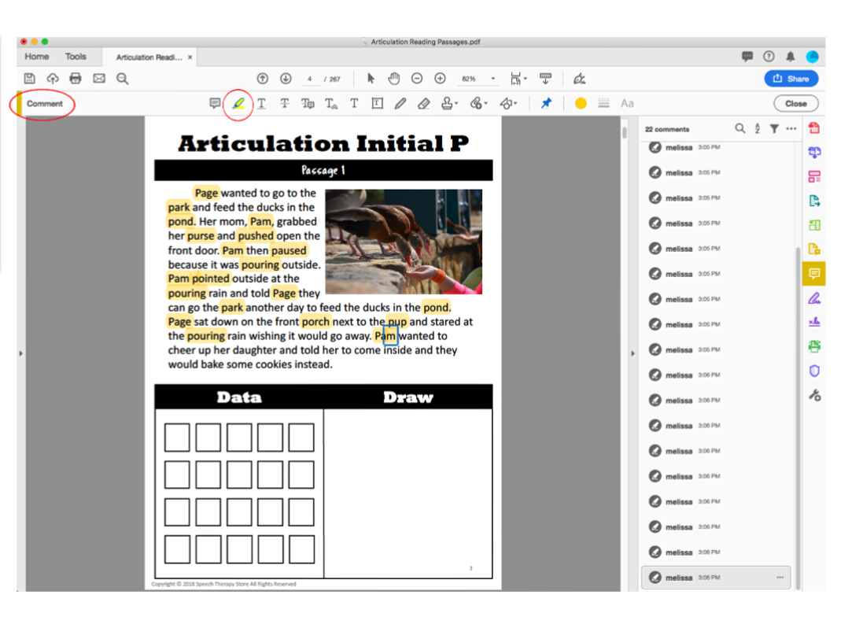Collapse the comments pane with the arrow
This screenshot has width=841, height=628.
coord(633,353)
